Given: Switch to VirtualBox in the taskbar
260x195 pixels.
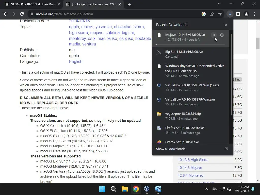Looking at the screenshot, I should click(147, 189).
